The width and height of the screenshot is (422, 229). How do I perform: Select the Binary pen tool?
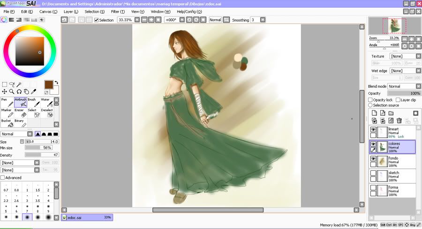click(x=21, y=123)
